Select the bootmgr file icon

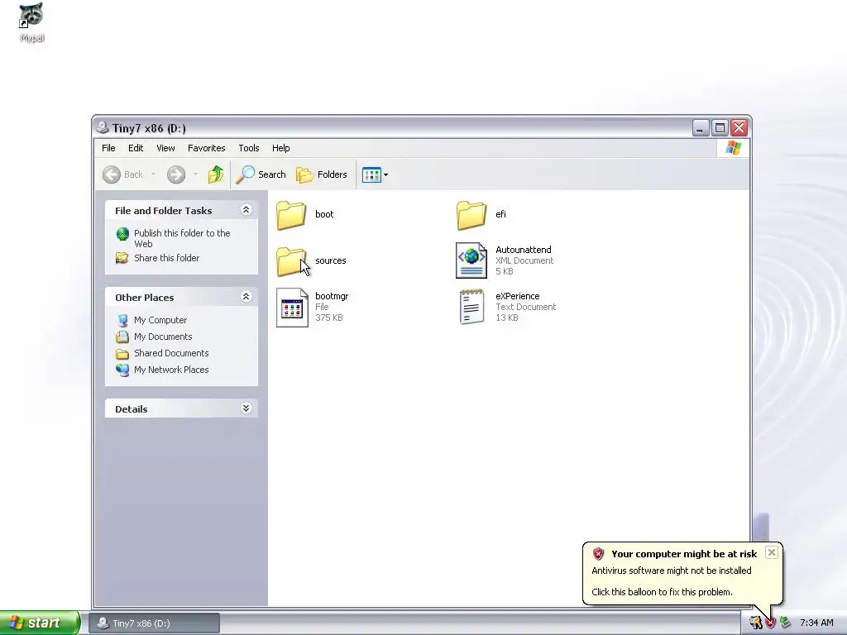tap(292, 308)
